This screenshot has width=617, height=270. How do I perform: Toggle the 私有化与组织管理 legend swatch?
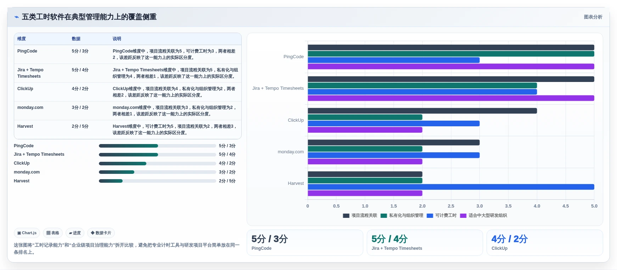pos(384,216)
